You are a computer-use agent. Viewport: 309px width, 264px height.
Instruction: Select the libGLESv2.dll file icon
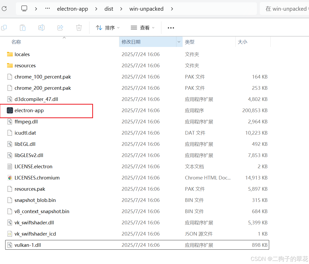(10, 155)
